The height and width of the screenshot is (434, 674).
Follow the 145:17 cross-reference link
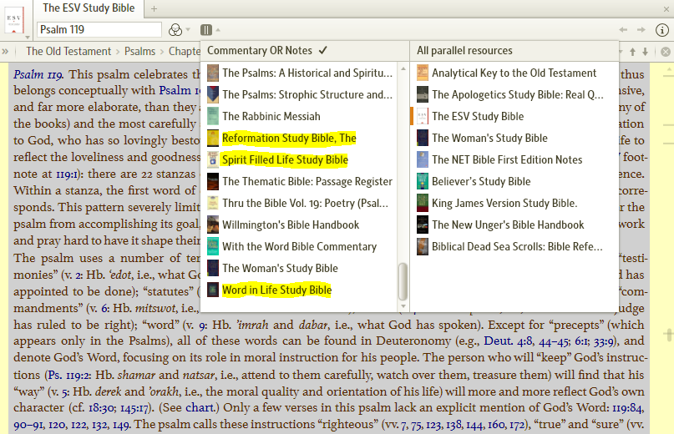(136, 407)
